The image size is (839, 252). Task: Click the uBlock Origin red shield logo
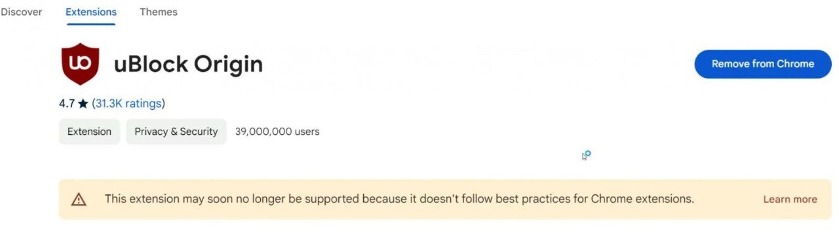click(x=81, y=64)
